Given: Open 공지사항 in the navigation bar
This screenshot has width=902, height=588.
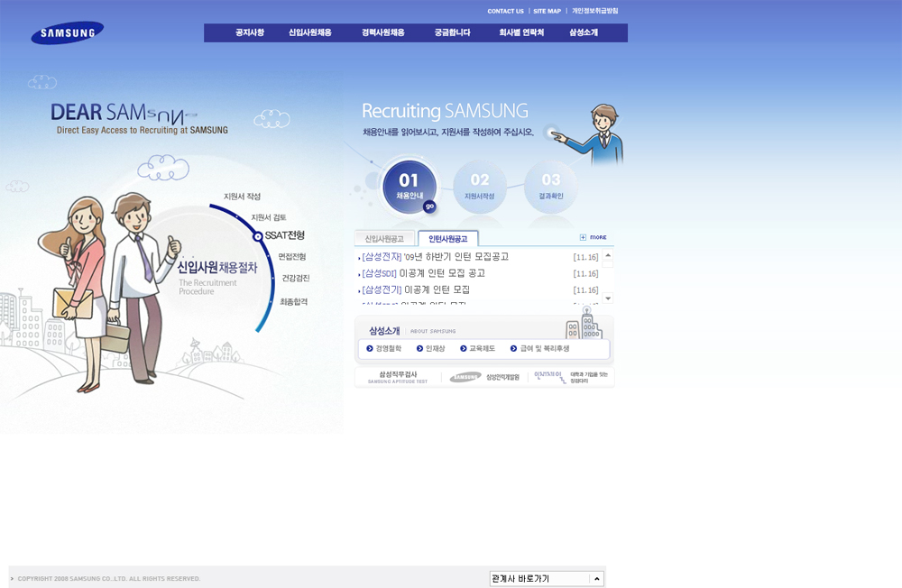Looking at the screenshot, I should [x=250, y=33].
